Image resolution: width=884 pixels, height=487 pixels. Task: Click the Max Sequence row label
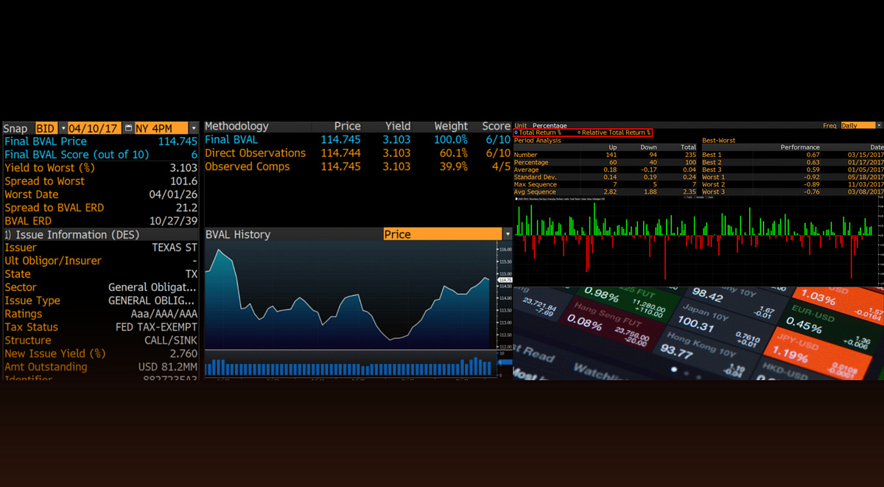click(x=534, y=184)
